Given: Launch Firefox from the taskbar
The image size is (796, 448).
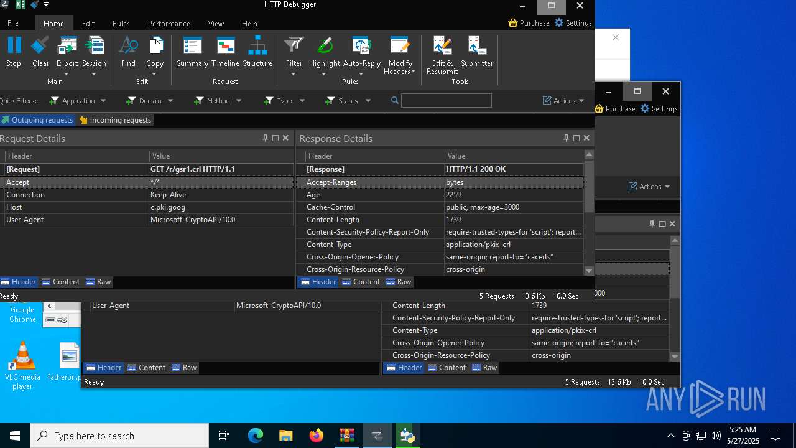Looking at the screenshot, I should click(x=317, y=436).
